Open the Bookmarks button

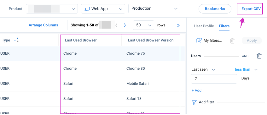(215, 9)
